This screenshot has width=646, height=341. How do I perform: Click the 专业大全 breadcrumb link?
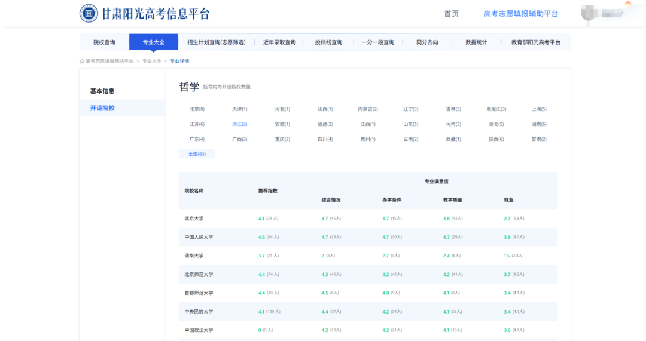click(151, 61)
